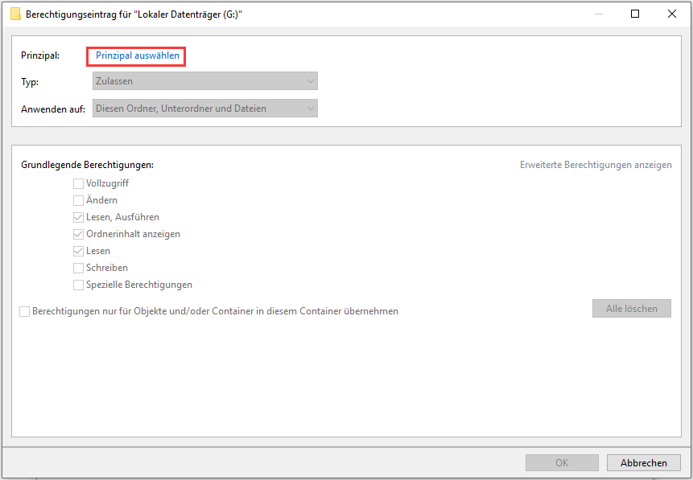Open the 'Typ' dropdown showing Zulassen
The height and width of the screenshot is (480, 693).
coord(205,81)
